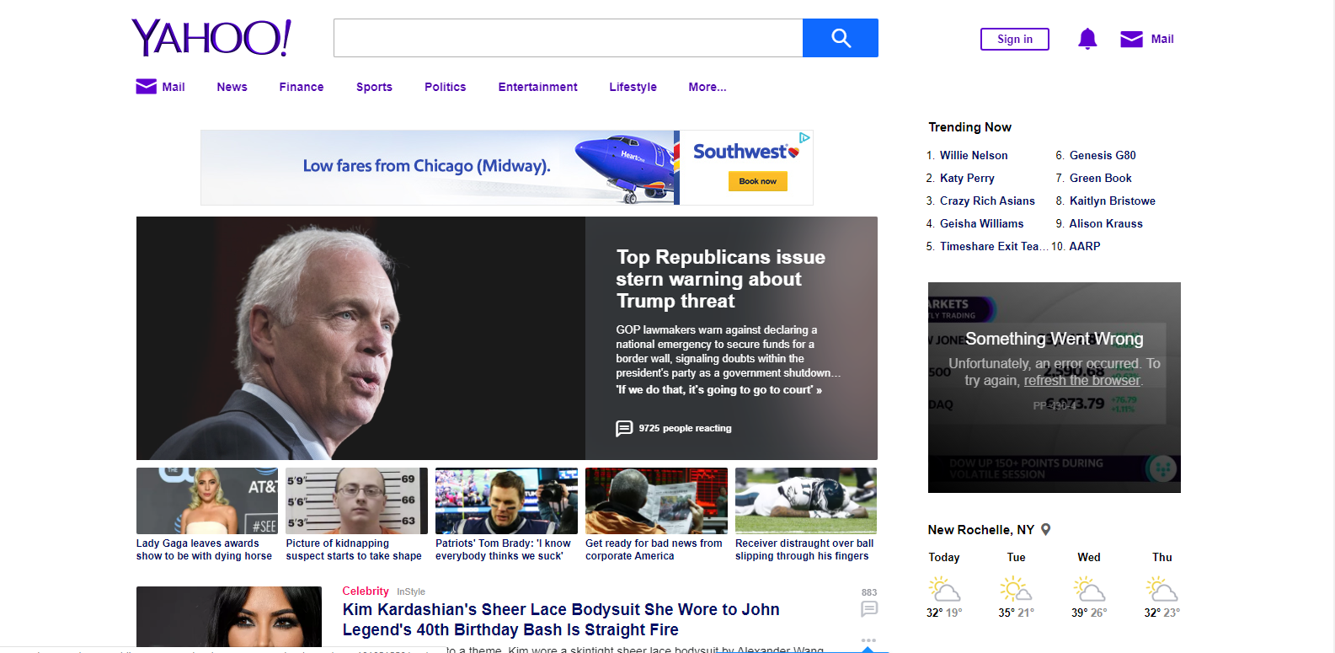Open trending topic AARP
The width and height of the screenshot is (1335, 653).
click(1085, 246)
